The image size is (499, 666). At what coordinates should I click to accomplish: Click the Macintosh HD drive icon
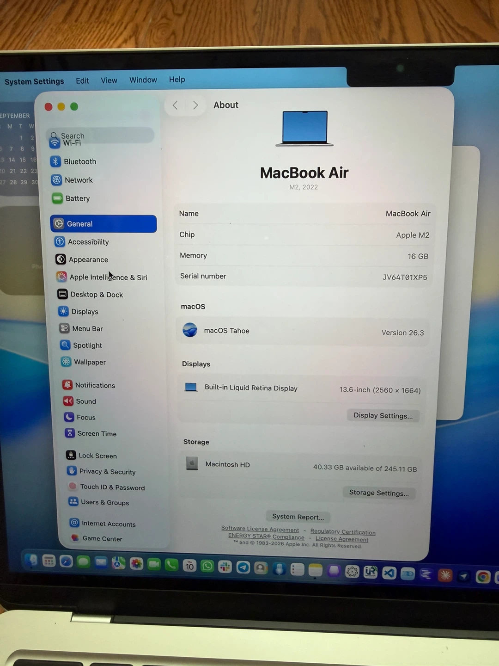192,463
